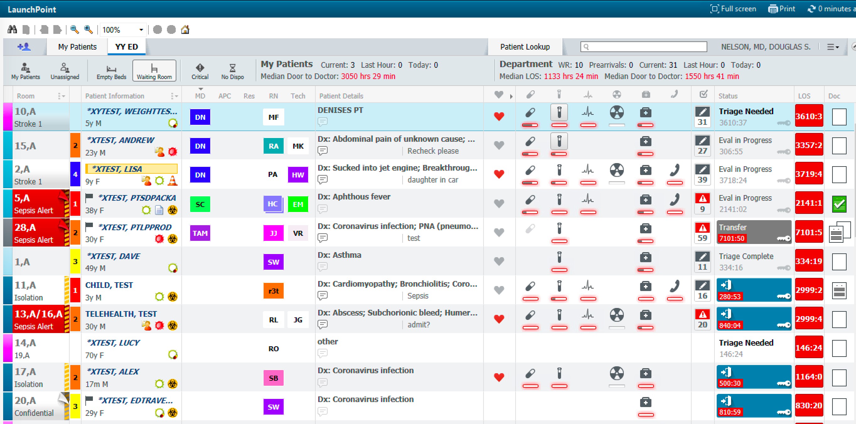Open the XTEST, DAVE patient link
This screenshot has height=424, width=856.
click(113, 256)
